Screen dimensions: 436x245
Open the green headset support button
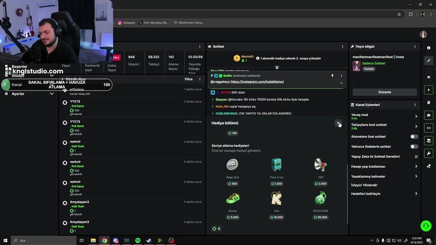coord(426,226)
